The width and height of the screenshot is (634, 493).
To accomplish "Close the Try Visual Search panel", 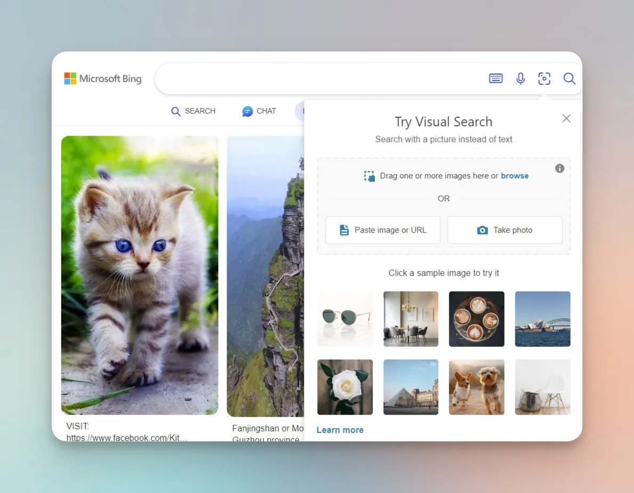I will coord(566,118).
